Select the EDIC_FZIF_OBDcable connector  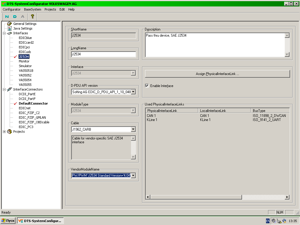pyautogui.click(x=34, y=122)
